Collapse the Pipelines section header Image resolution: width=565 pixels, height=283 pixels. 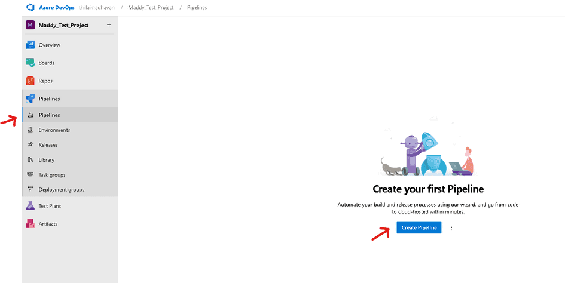click(x=49, y=99)
